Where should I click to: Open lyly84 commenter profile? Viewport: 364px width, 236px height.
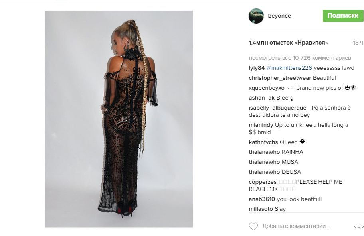coord(257,68)
